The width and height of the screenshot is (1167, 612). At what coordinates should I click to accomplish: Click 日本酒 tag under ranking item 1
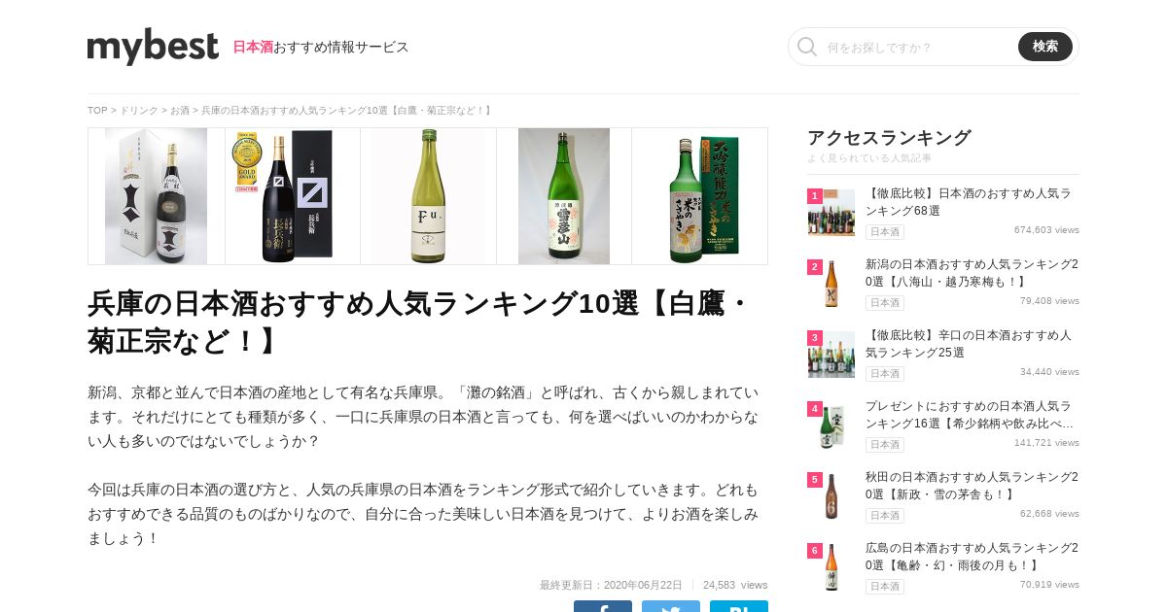(x=885, y=232)
